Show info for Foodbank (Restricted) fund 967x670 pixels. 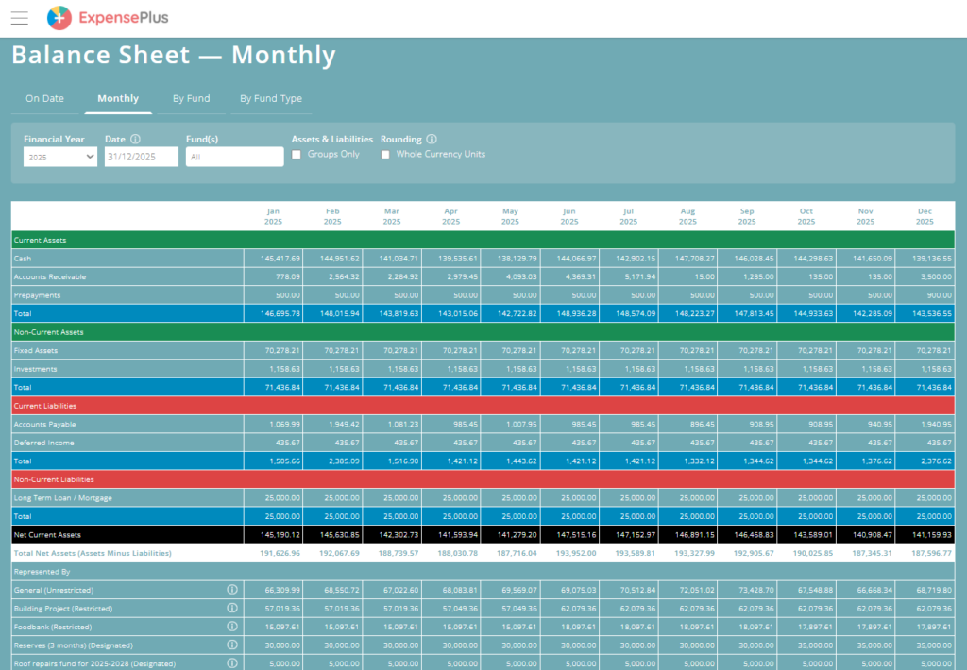(x=231, y=627)
